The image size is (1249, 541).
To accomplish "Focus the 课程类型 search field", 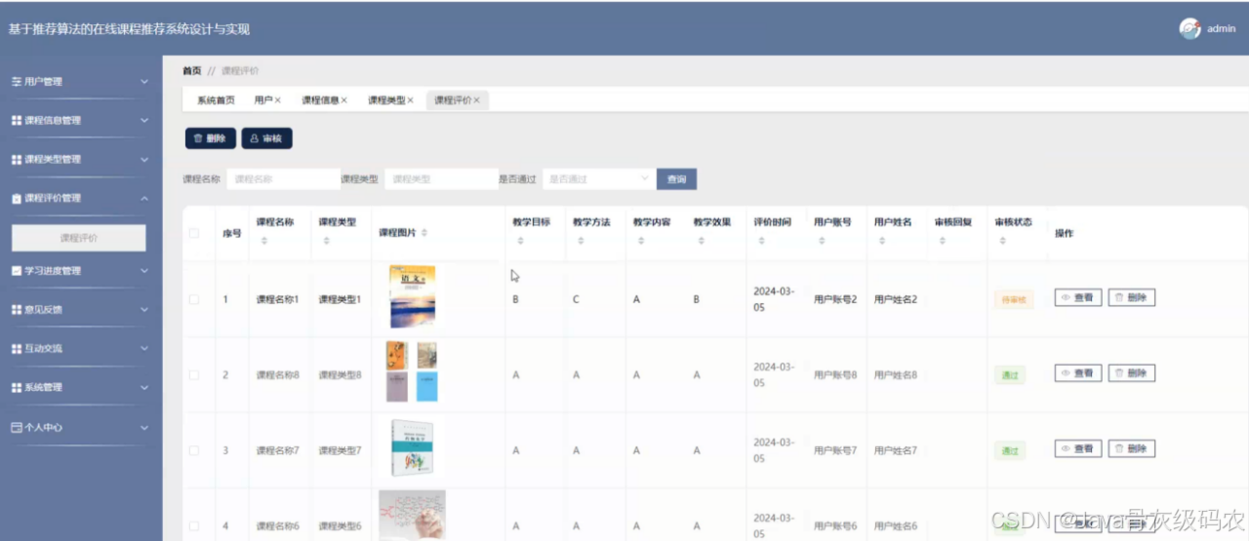I will coord(441,179).
